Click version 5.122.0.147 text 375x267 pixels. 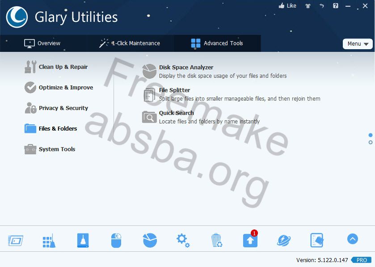point(322,260)
